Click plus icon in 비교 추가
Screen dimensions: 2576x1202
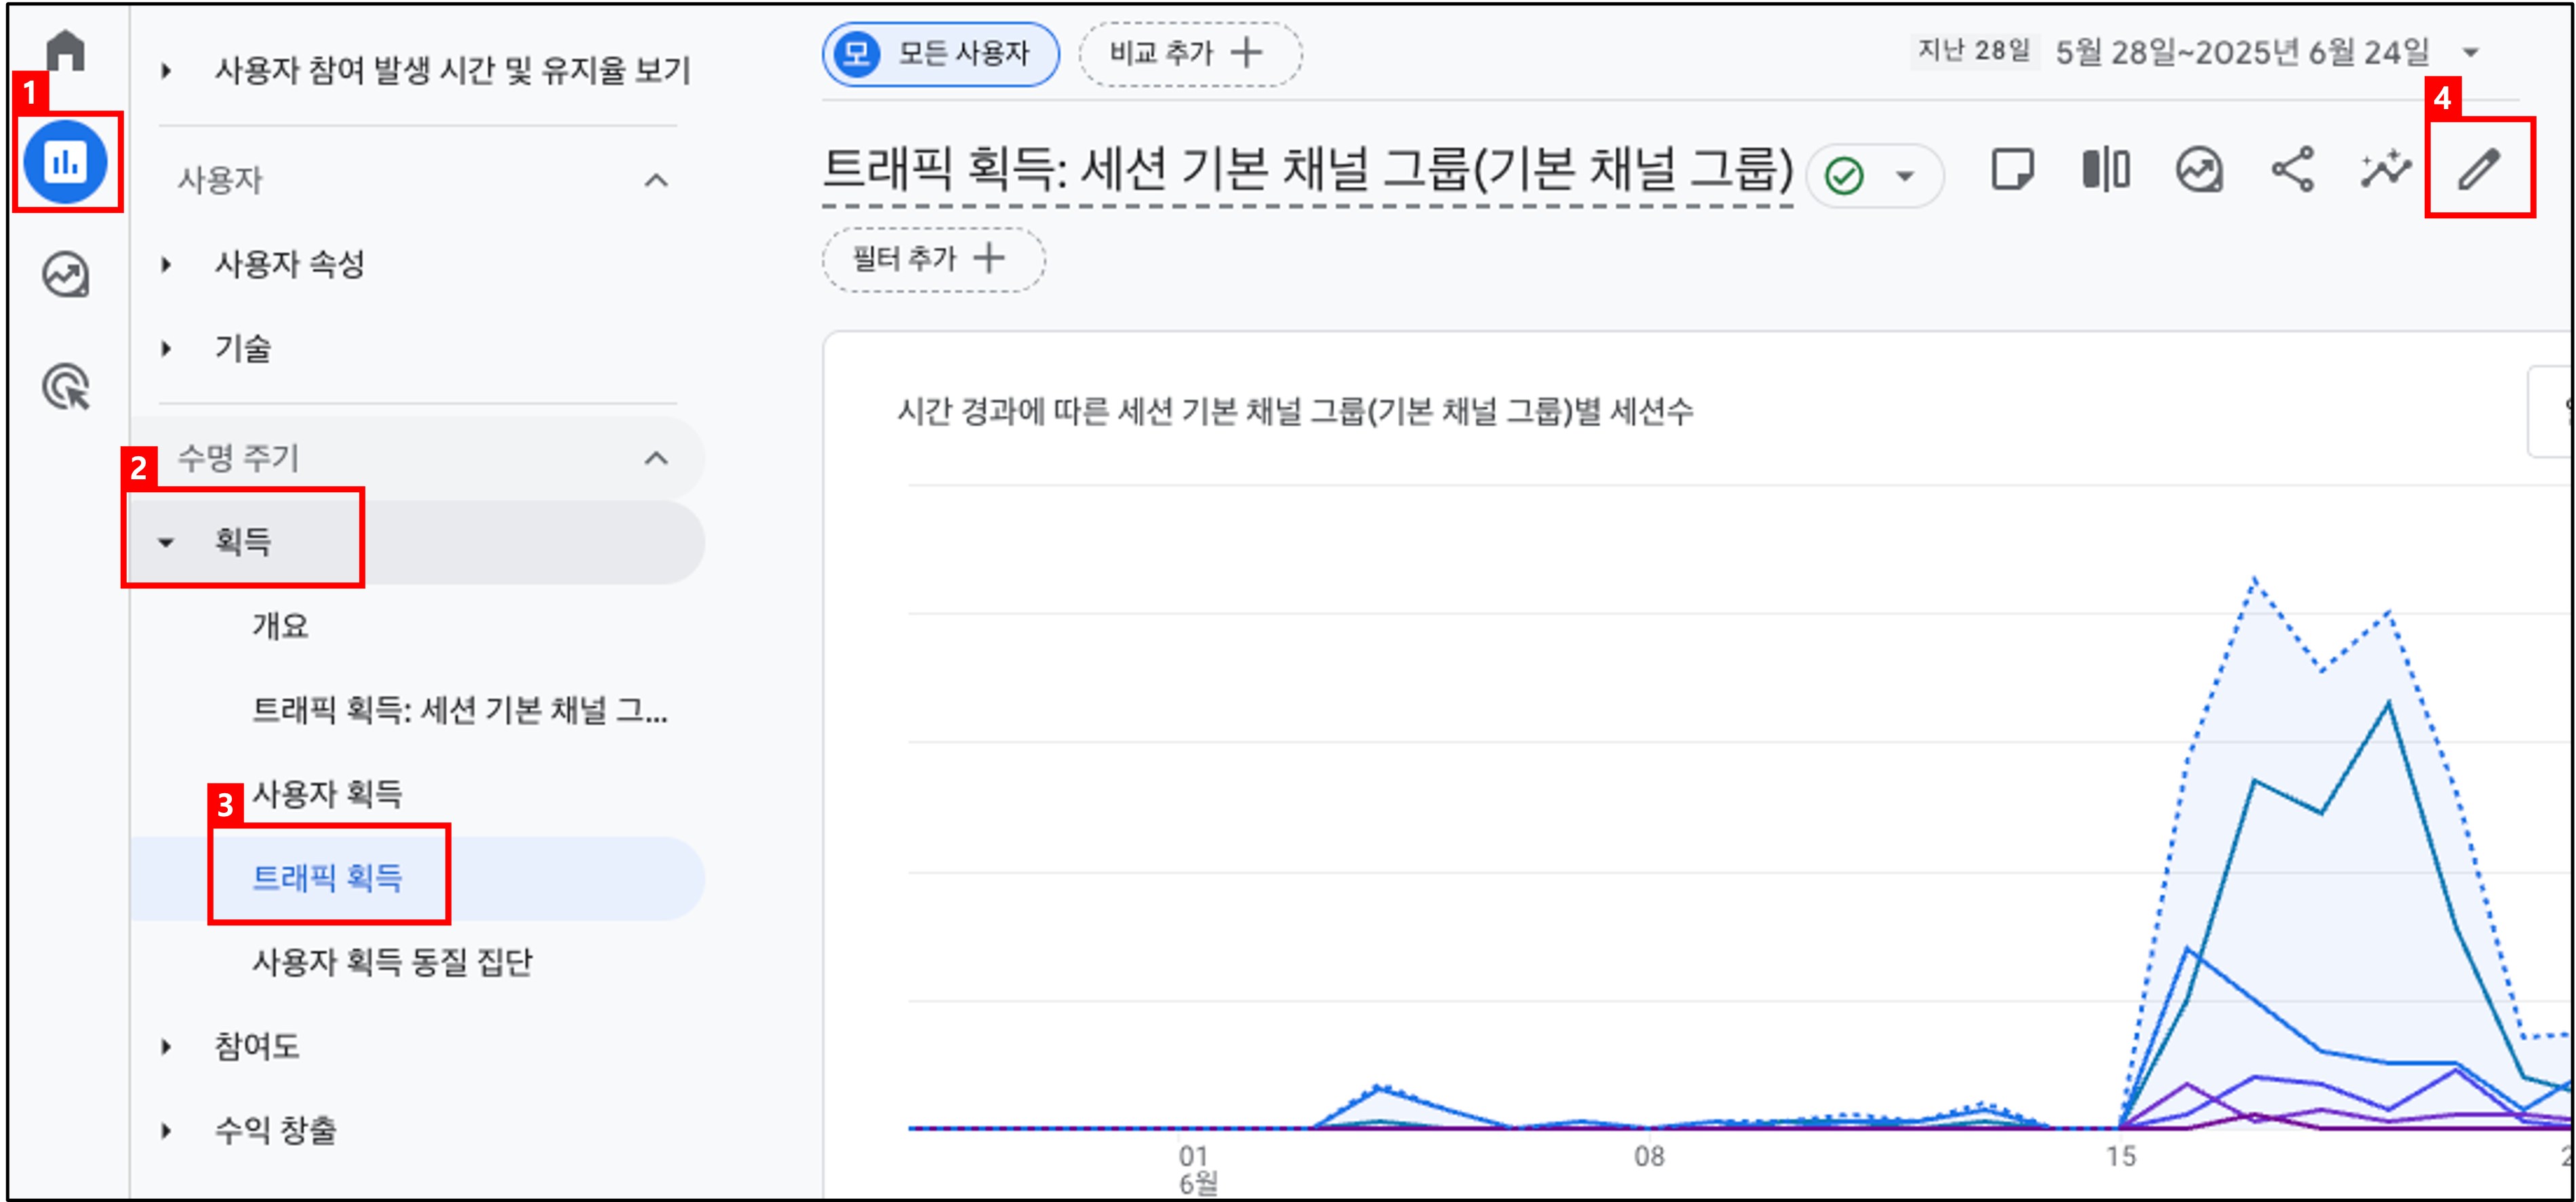(x=1247, y=52)
